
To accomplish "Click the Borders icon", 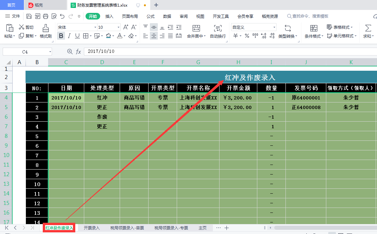I will [86, 36].
